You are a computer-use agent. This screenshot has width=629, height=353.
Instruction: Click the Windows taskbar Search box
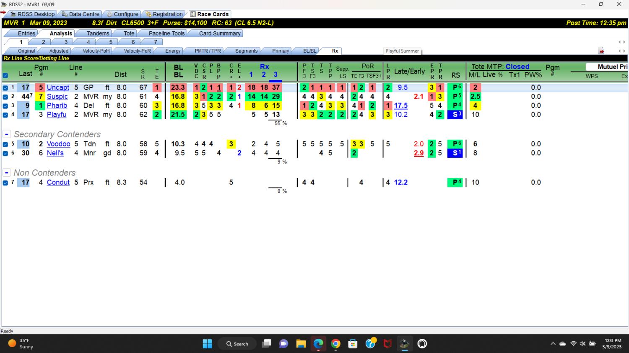pyautogui.click(x=237, y=344)
